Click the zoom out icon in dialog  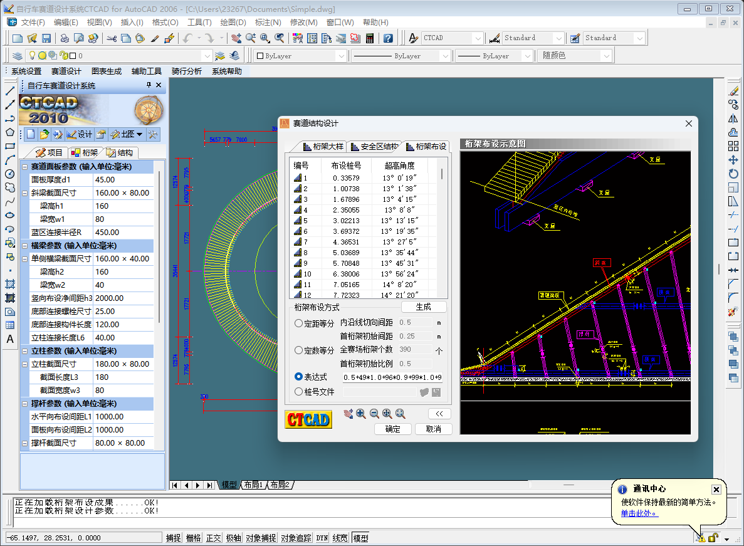coord(374,414)
